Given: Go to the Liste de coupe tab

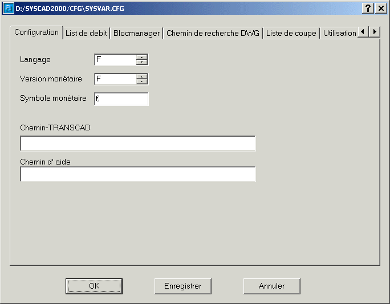Looking at the screenshot, I should coord(291,33).
